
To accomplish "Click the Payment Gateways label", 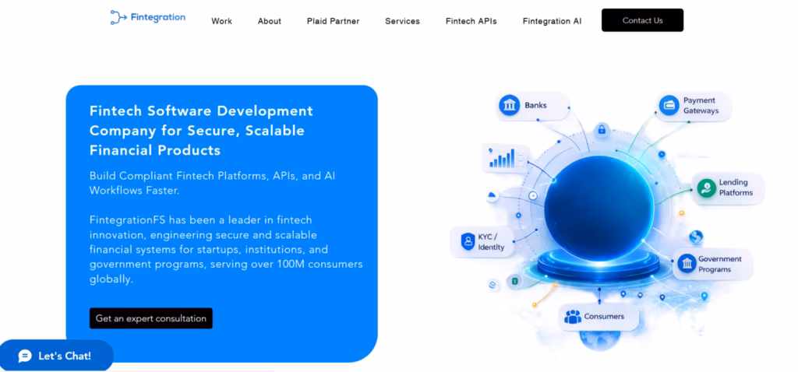I will (701, 105).
